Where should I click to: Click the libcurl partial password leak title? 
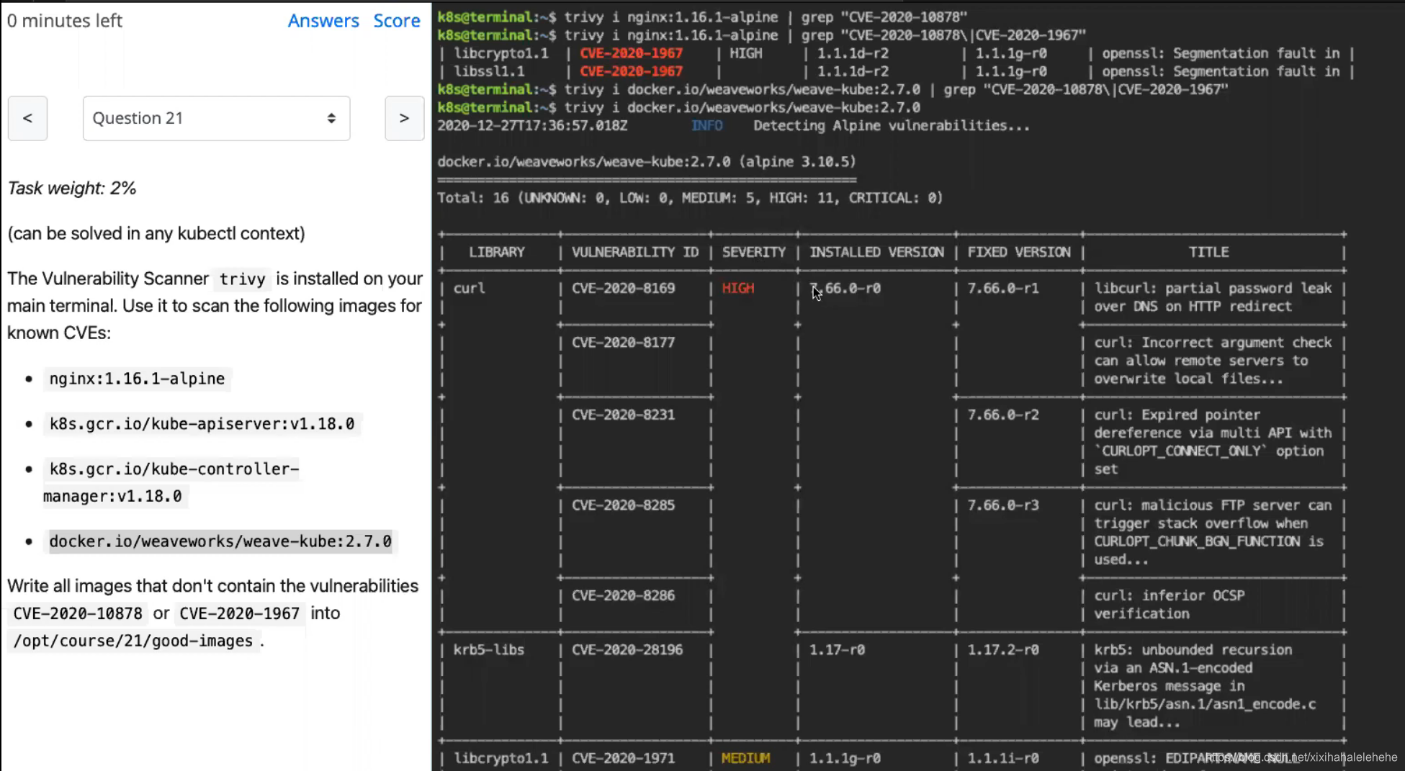pos(1213,297)
